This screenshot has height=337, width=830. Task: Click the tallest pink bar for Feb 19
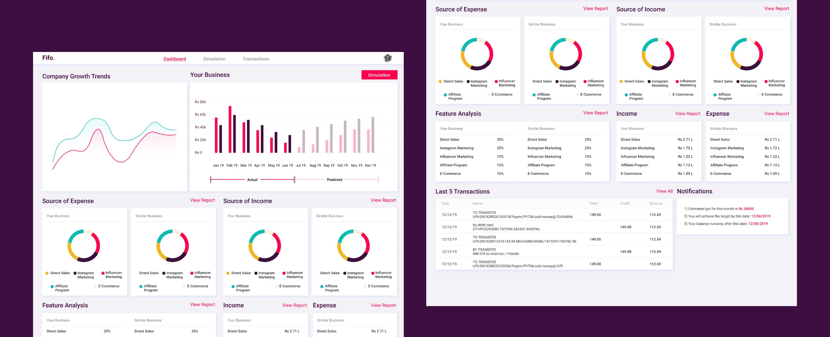230,129
